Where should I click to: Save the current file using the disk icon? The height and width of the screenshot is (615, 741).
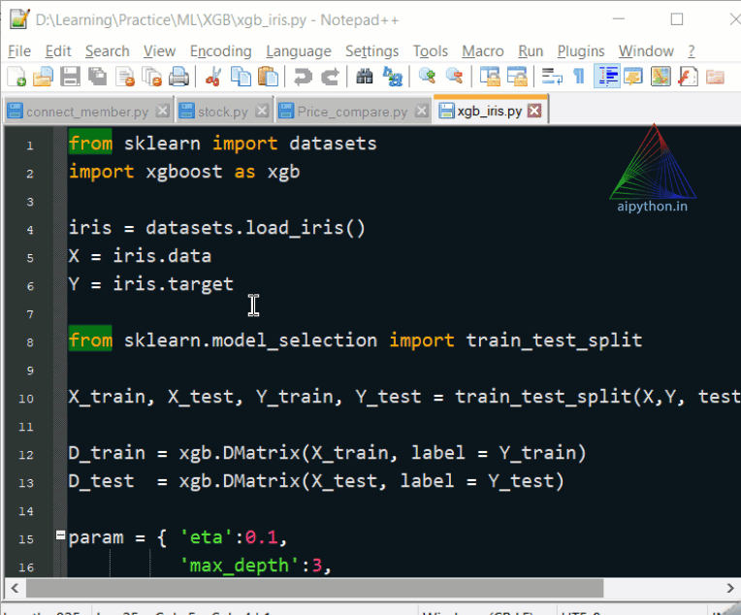(70, 77)
